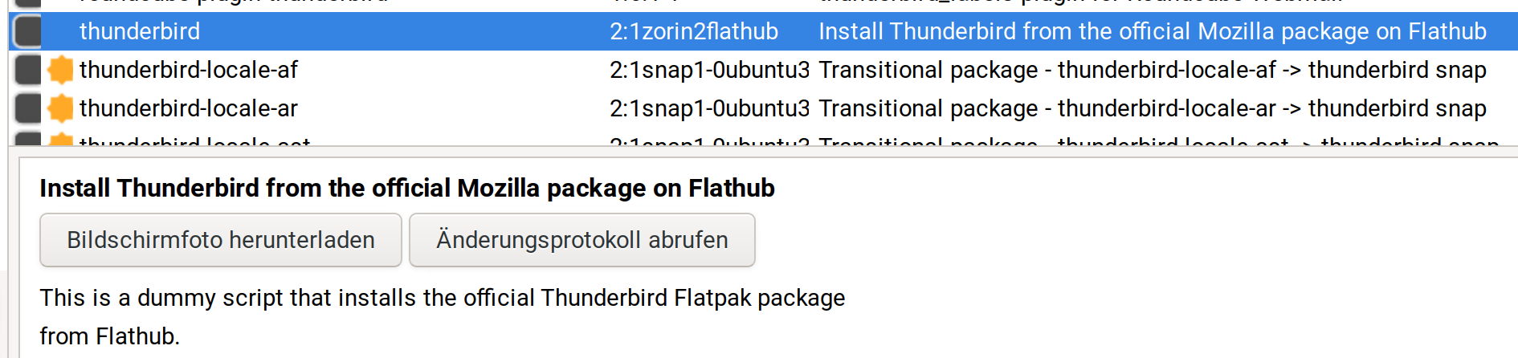Click the thunderbird-locale-ar transitional package description
The height and width of the screenshot is (358, 1518).
click(1153, 108)
